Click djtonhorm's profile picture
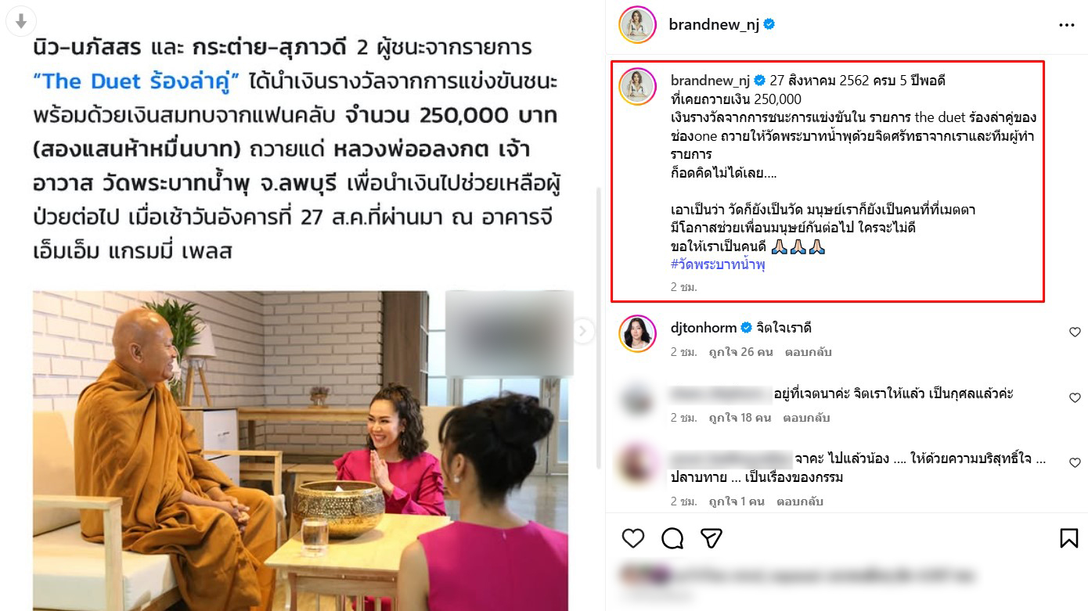The width and height of the screenshot is (1088, 611). 637,333
